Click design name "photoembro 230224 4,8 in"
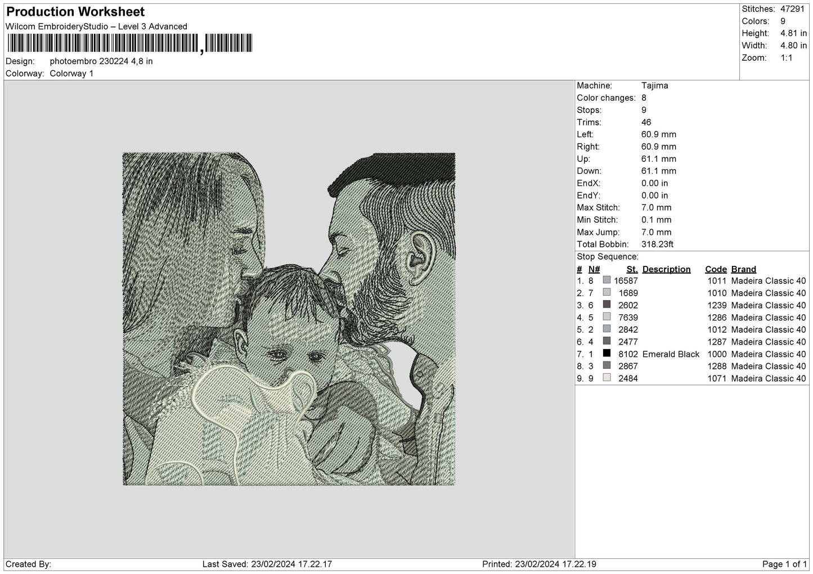 tap(101, 61)
